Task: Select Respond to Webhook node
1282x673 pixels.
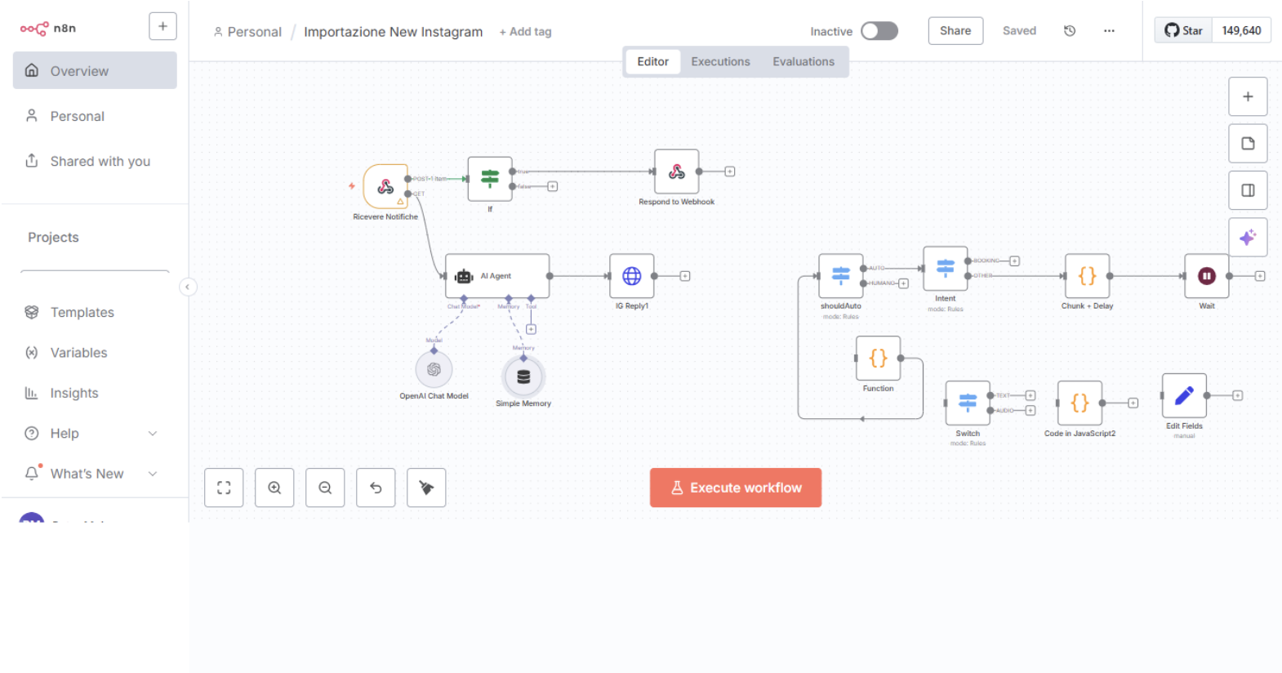Action: (676, 172)
